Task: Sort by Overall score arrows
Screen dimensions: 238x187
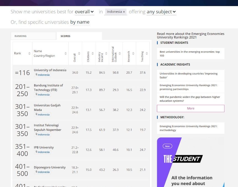Action: [79, 53]
